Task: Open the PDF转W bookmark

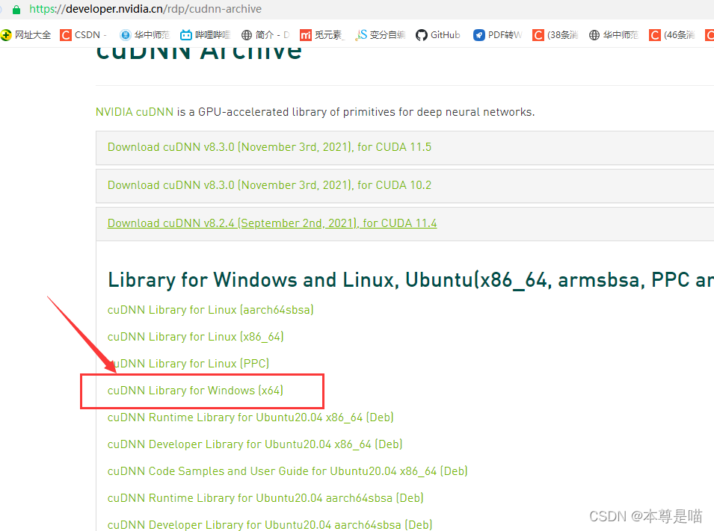Action: coord(497,35)
